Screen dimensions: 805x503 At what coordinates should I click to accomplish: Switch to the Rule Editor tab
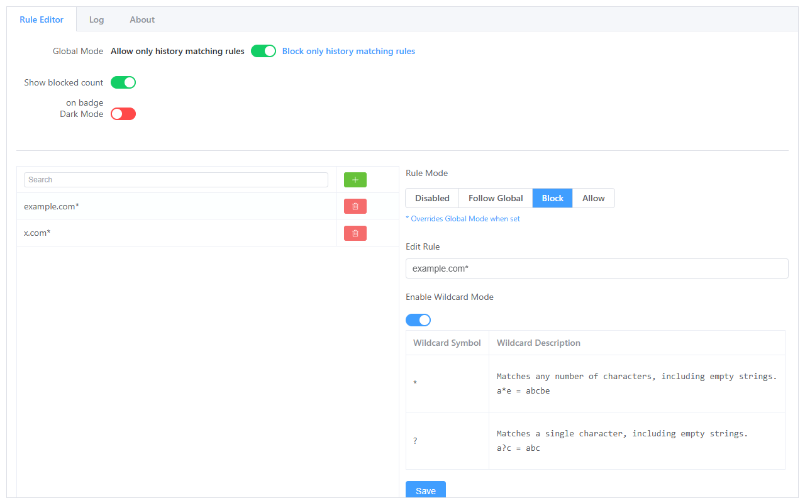[x=42, y=19]
